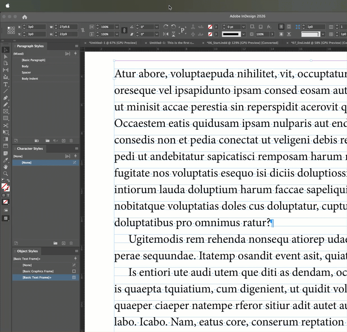Click the fill color swatch in toolbox
This screenshot has width=347, height=332.
[x=4, y=186]
